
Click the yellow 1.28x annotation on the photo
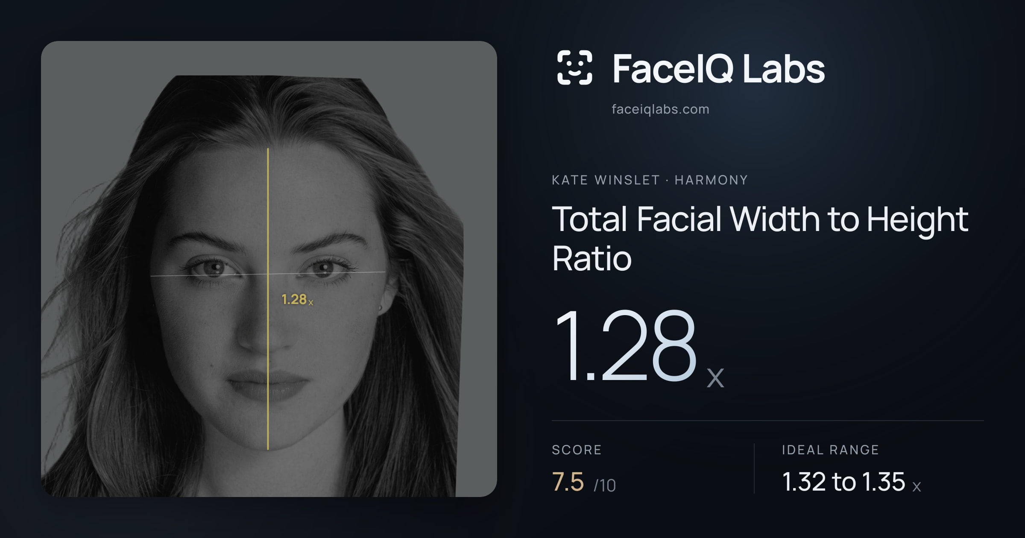pos(298,299)
